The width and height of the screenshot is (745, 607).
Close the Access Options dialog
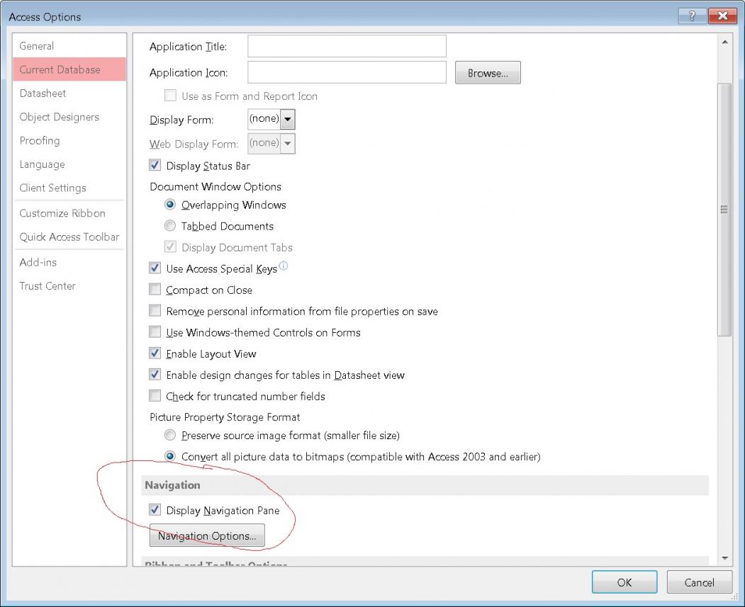[722, 16]
